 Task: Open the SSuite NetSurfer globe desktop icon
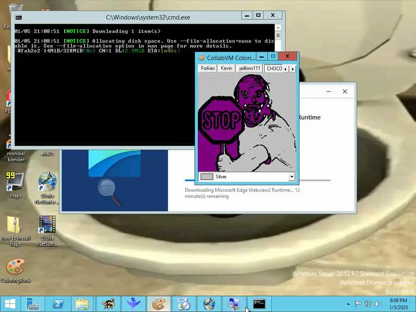pyautogui.click(x=47, y=188)
